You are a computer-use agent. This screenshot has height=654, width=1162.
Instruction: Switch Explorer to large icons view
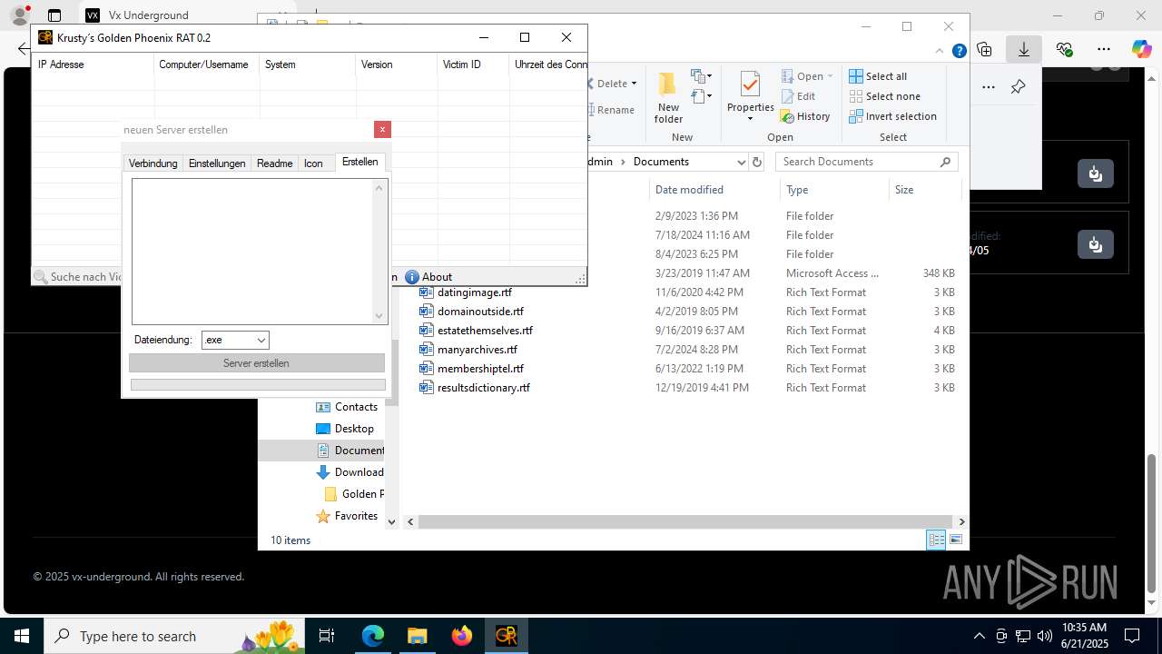click(956, 540)
